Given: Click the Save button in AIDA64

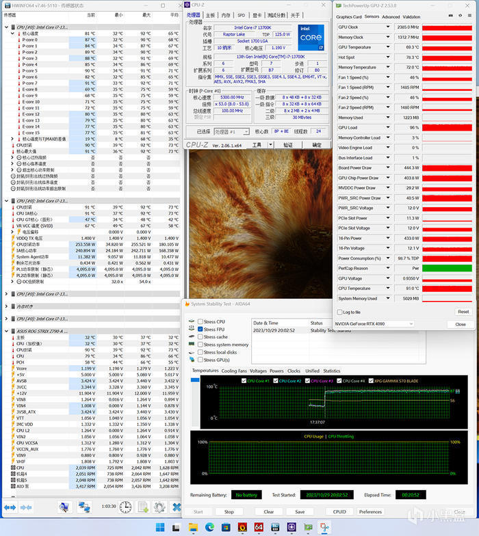Looking at the screenshot, I should [x=300, y=511].
